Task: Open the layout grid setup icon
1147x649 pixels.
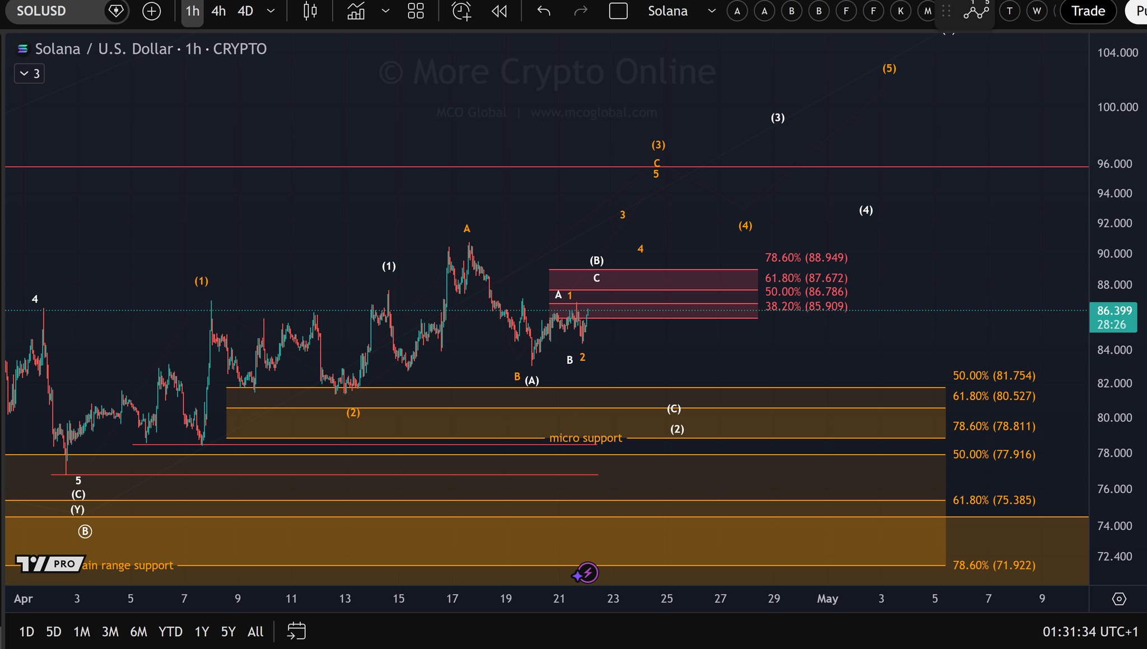Action: (x=416, y=11)
